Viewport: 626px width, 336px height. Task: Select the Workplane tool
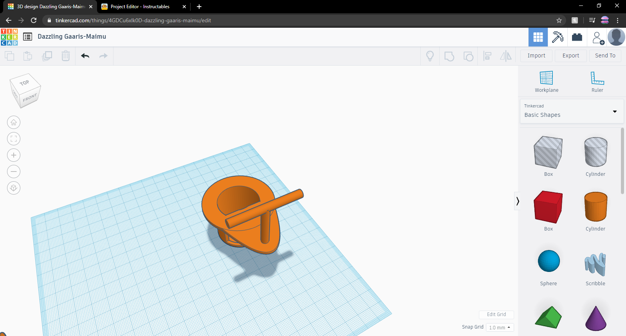point(547,82)
